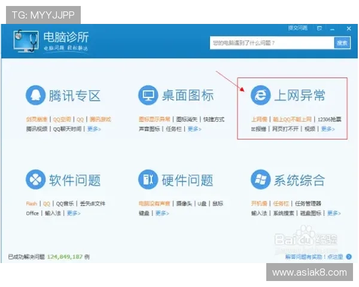Select U盘 link

[202, 203]
